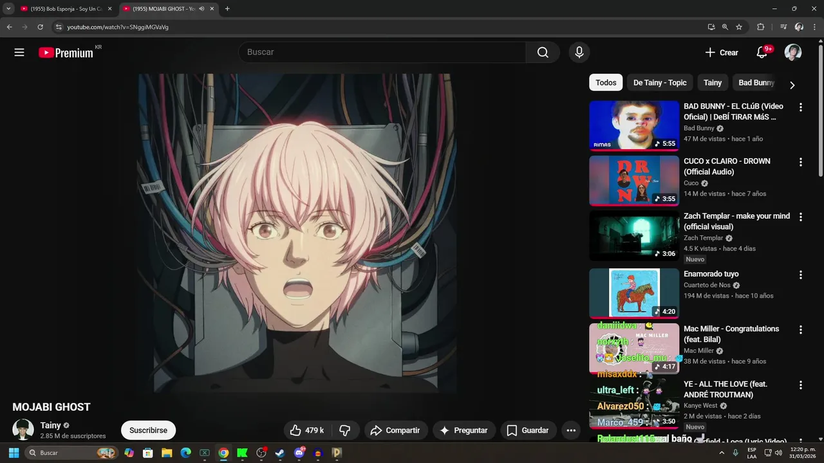The width and height of the screenshot is (824, 463).
Task: Open CUCO x CLAIRO DROWN thumbnail
Action: 634,180
